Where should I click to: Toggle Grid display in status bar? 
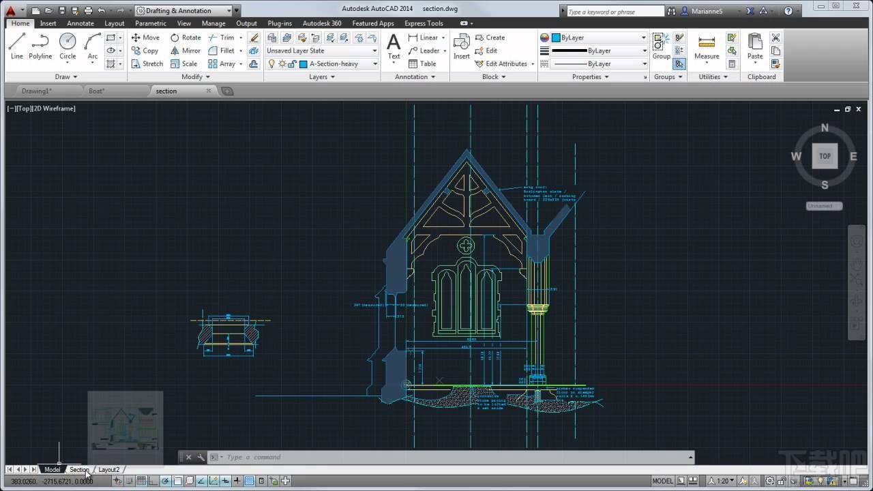click(x=140, y=481)
